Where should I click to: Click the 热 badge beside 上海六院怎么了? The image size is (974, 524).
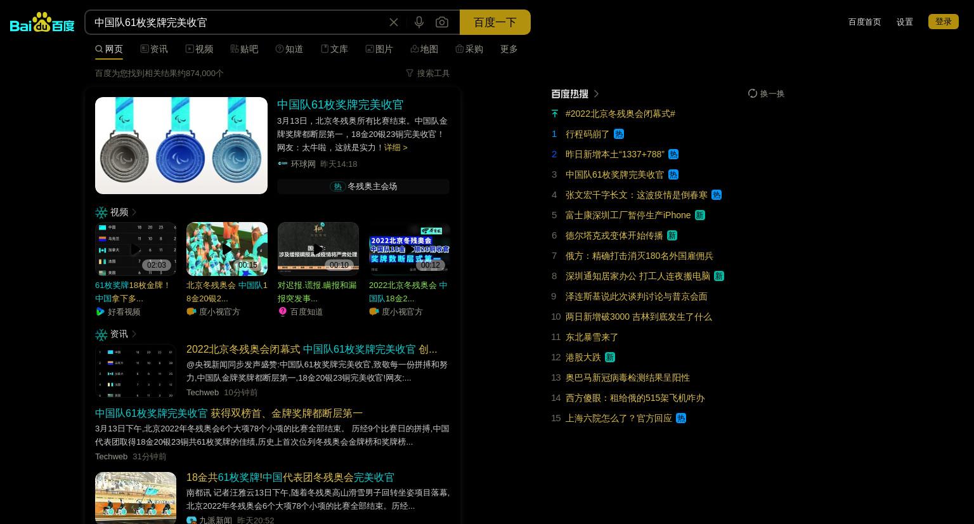point(681,418)
